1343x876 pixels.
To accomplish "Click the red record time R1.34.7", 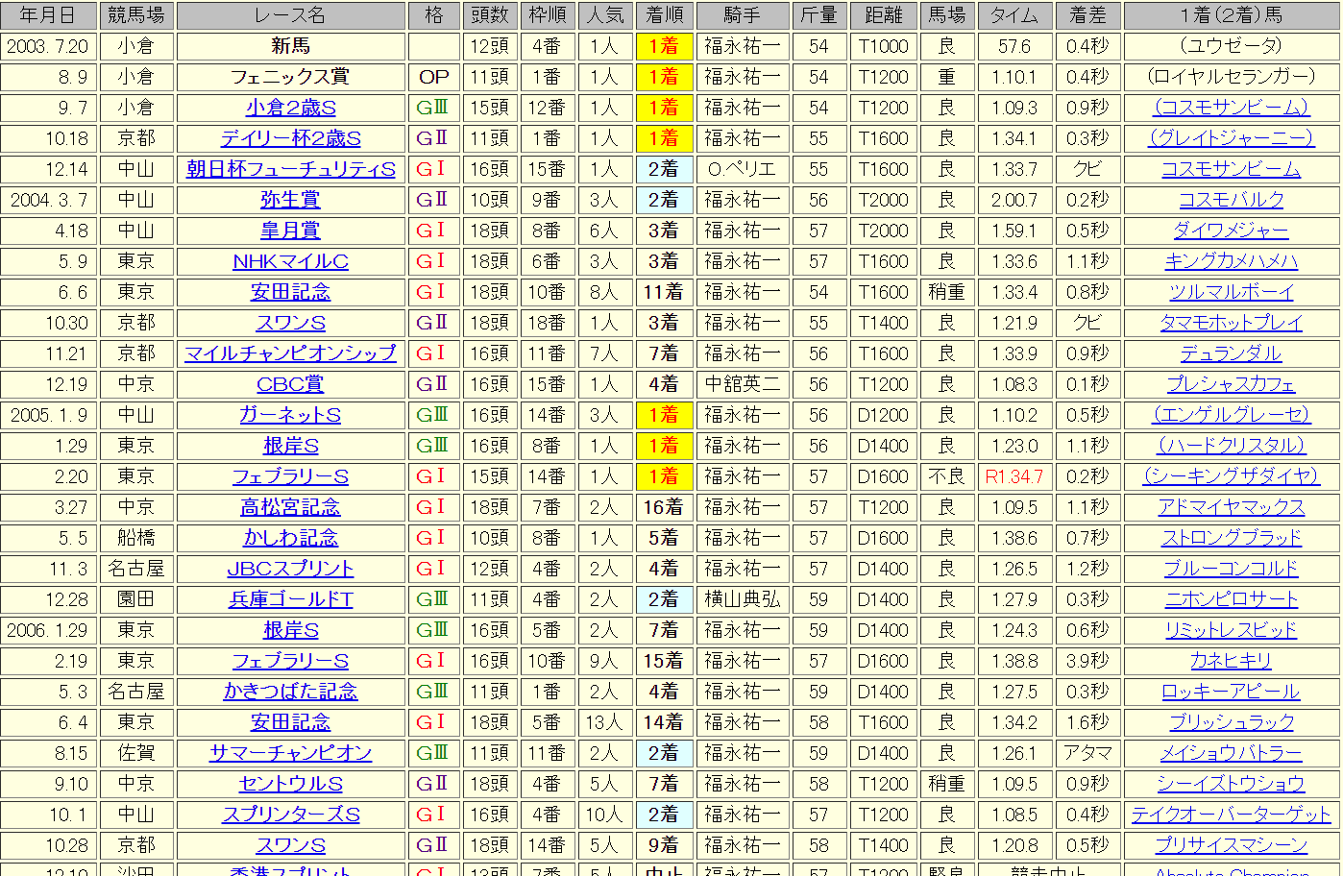I will click(x=1013, y=476).
